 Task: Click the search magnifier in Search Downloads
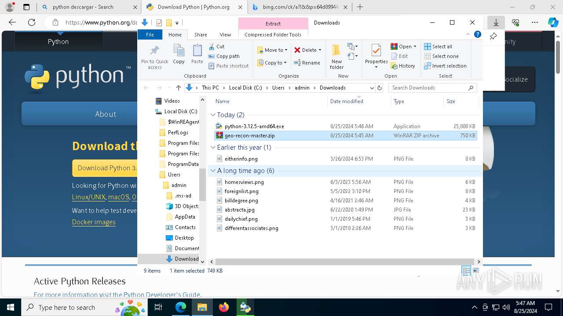pyautogui.click(x=471, y=88)
